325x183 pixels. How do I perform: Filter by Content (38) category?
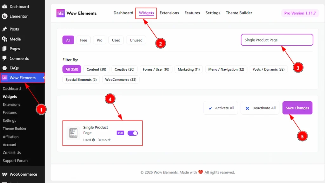click(x=96, y=69)
